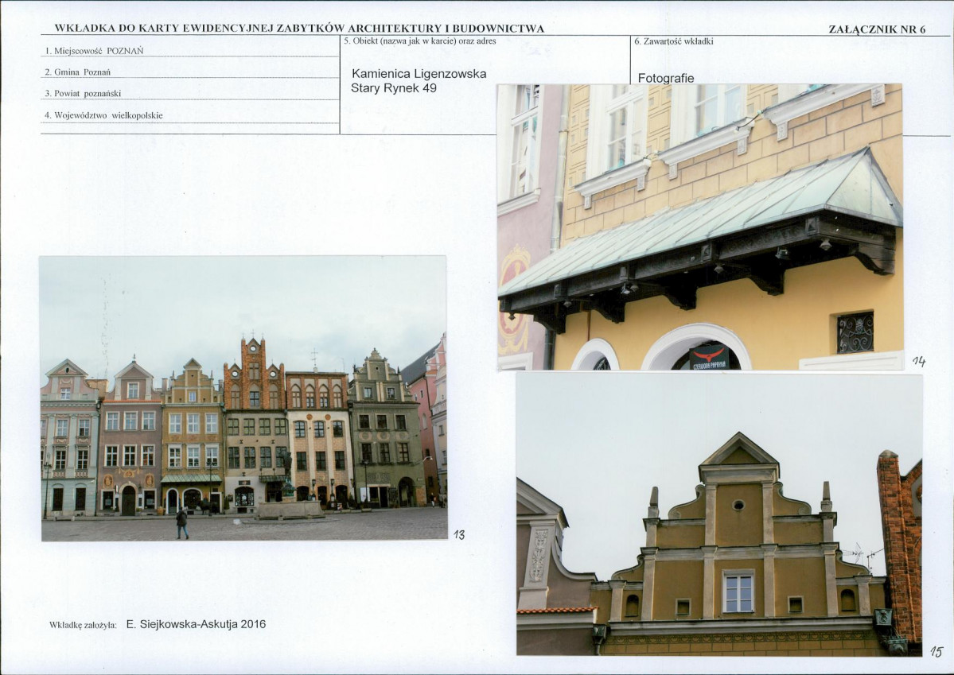Click the header 'WKŁADKA DO KARTY EWIDENCYJNEJ ZABYTKÓW ARCHITEKTURY I BUDOWNICTWA'

coord(299,28)
